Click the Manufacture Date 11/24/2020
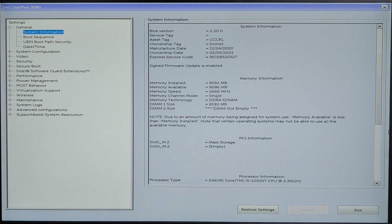Screen dimensions: 392x224 (221, 48)
